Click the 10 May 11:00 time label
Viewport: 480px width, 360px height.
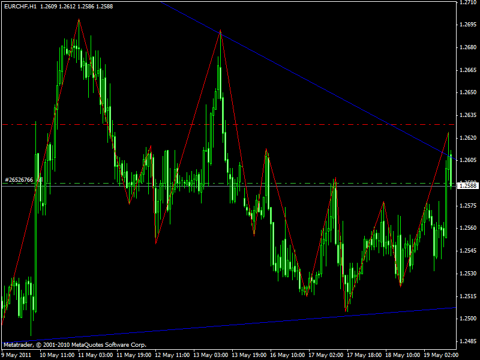(57, 355)
